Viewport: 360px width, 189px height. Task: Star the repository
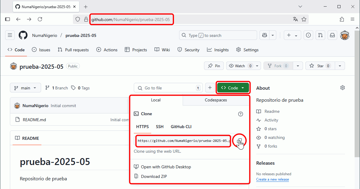320,66
